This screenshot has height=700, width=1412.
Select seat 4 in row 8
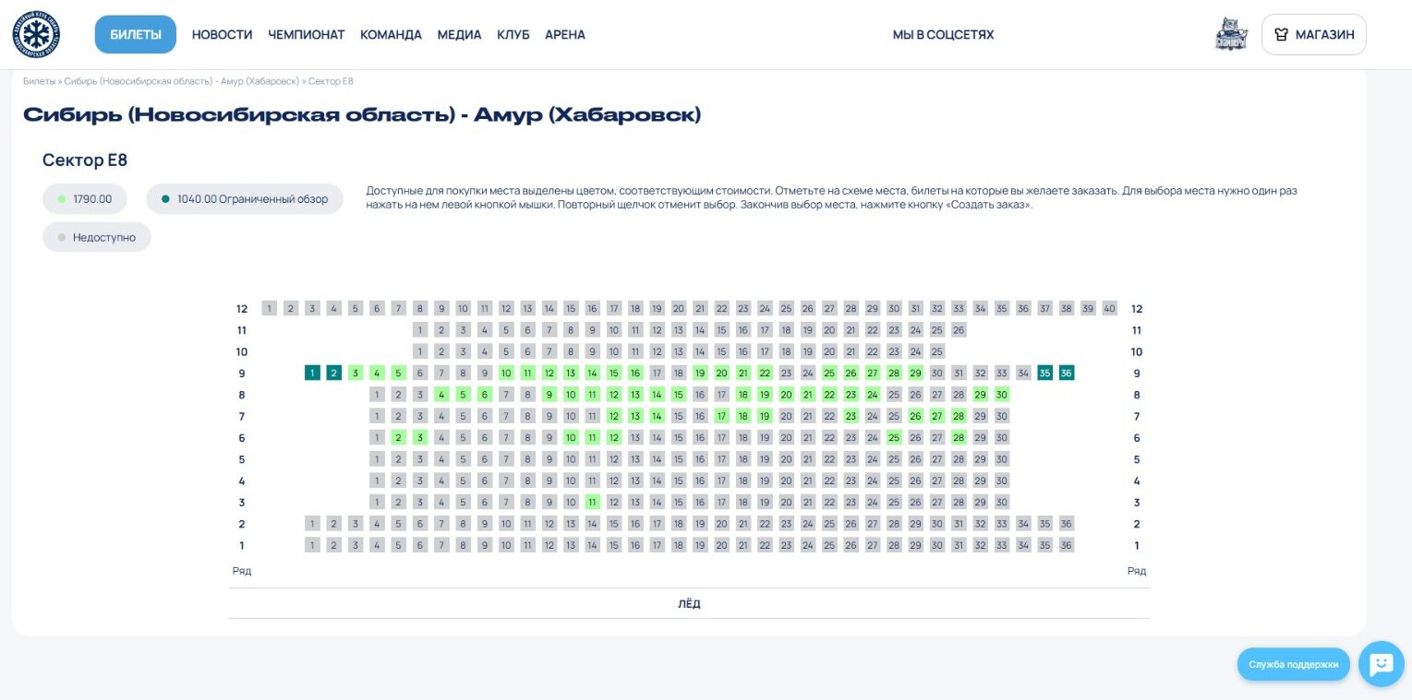(x=441, y=395)
